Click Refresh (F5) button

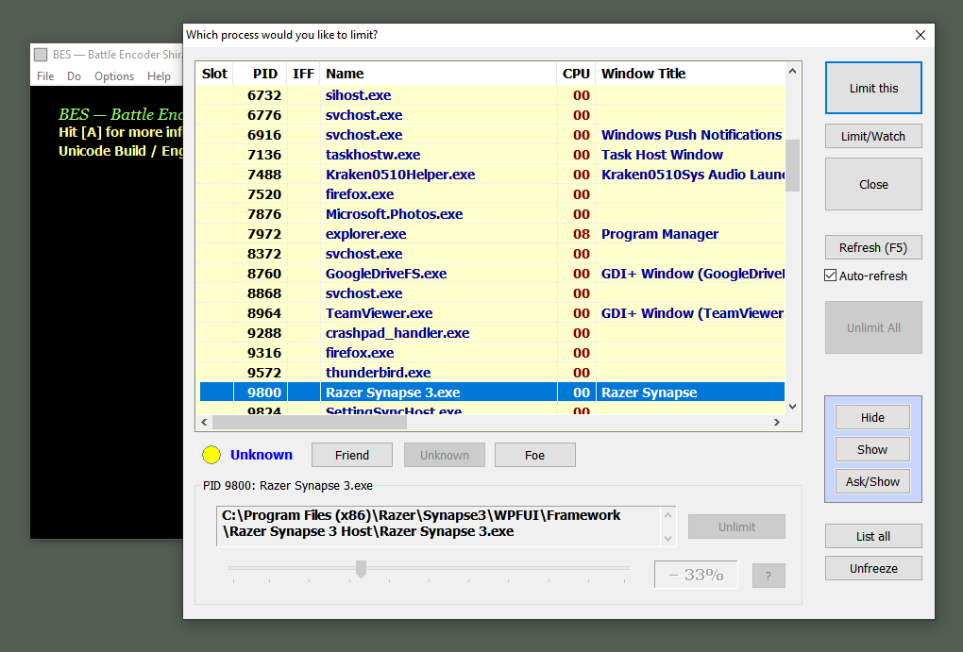point(873,247)
